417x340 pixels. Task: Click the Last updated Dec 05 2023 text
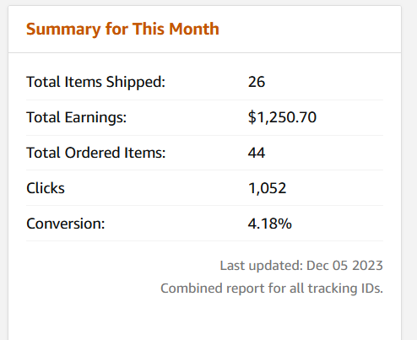[301, 266]
